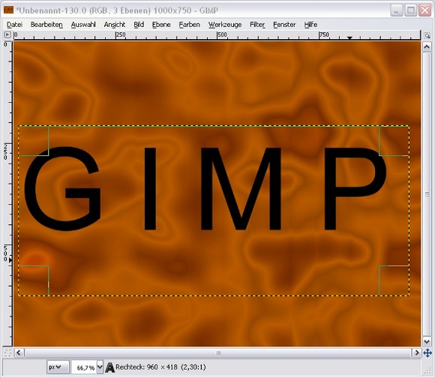This screenshot has height=378, width=435.
Task: Click the scroll-up arrow on vertical scrollbar
Action: point(427,46)
